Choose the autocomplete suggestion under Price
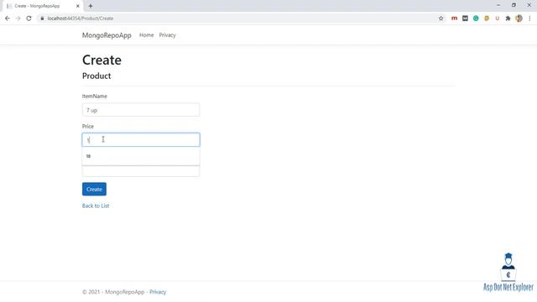537x302 pixels. tap(141, 156)
